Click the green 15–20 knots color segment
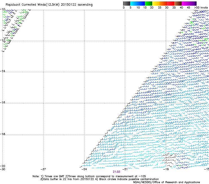Screen dimensions: 209x184 click(x=148, y=3)
